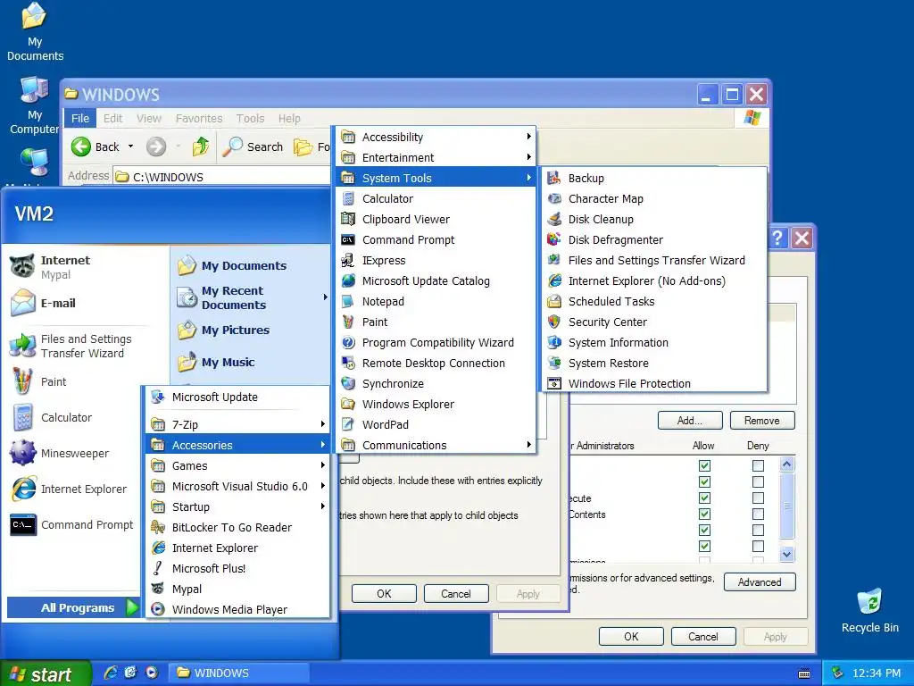The height and width of the screenshot is (686, 914).
Task: Toggle Allow checkbox in the 'Contents' row
Action: [704, 514]
